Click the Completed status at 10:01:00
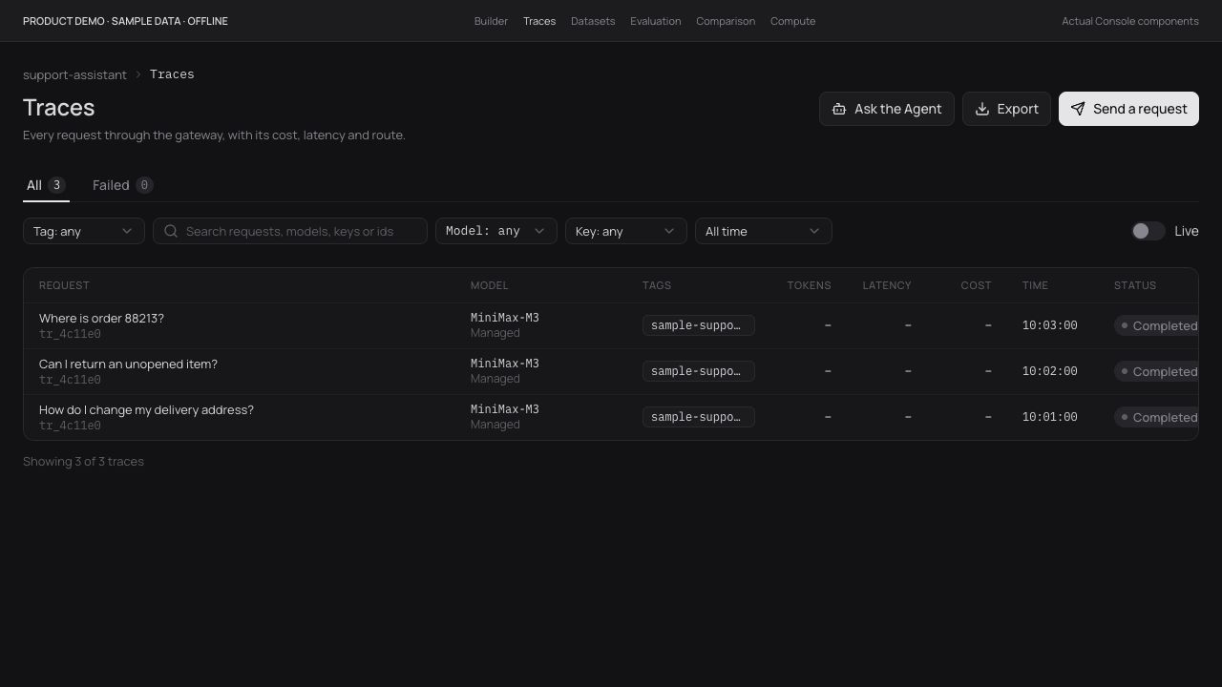This screenshot has width=1222, height=687. (x=1156, y=417)
